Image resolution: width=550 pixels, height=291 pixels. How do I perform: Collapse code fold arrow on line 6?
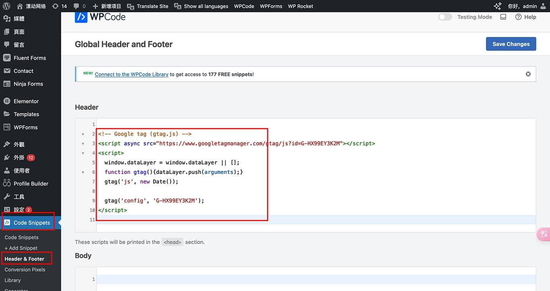pyautogui.click(x=83, y=172)
